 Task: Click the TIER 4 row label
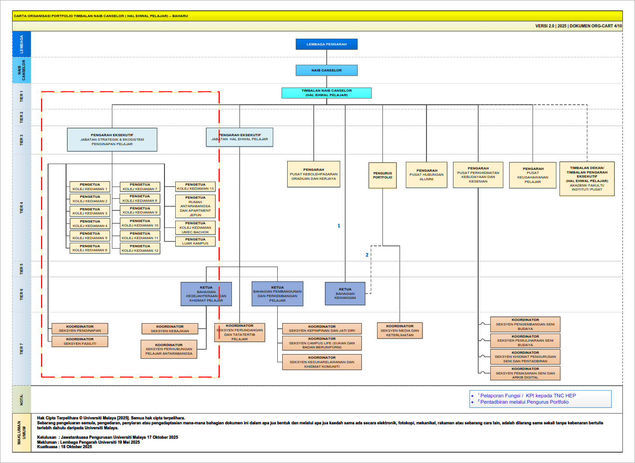(x=22, y=207)
